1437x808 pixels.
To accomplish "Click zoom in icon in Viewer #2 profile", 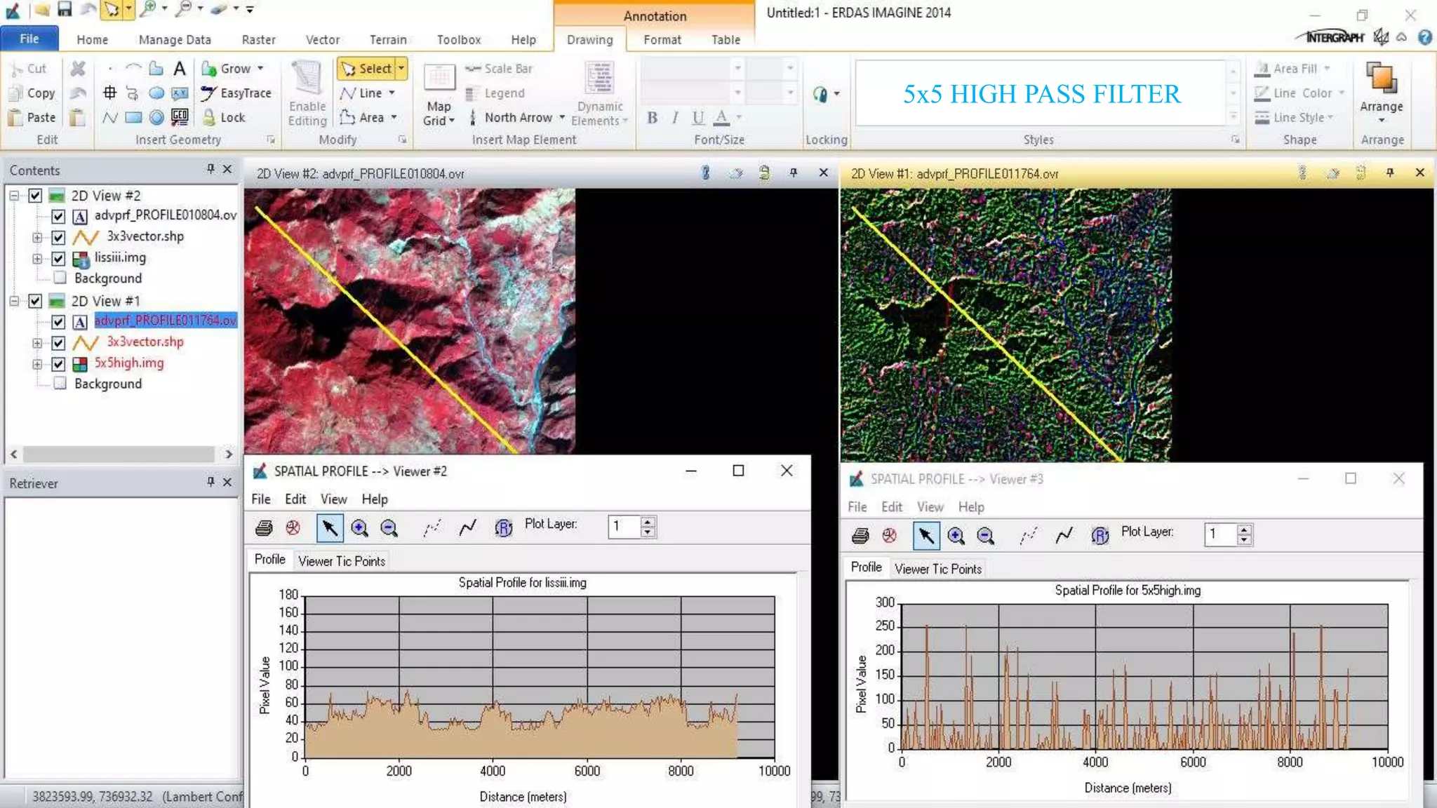I will coord(359,527).
